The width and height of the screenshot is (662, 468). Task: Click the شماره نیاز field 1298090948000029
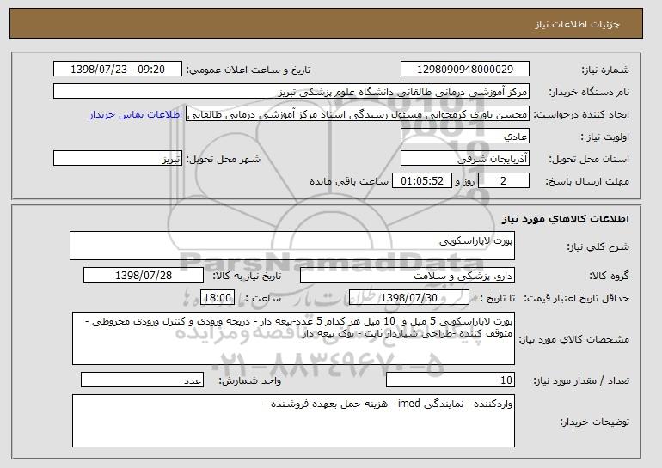[x=465, y=70]
